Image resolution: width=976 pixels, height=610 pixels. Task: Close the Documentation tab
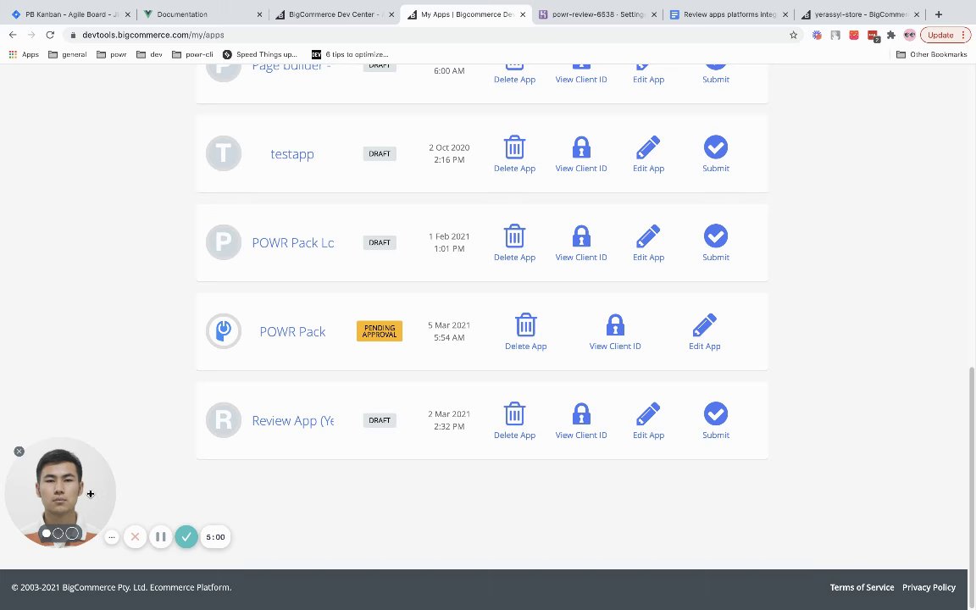tap(259, 14)
